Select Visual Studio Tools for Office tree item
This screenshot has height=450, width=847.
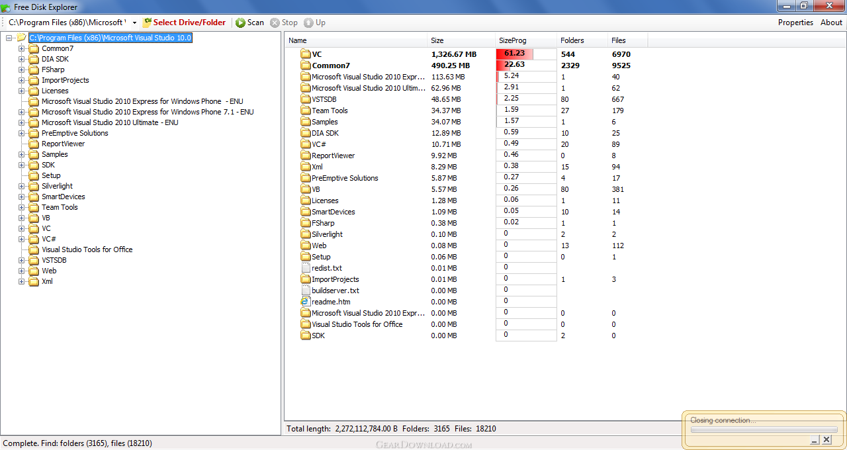[x=87, y=249]
